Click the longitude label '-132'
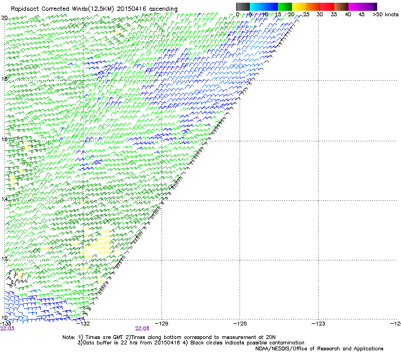This screenshot has width=401, height=352. click(x=83, y=324)
